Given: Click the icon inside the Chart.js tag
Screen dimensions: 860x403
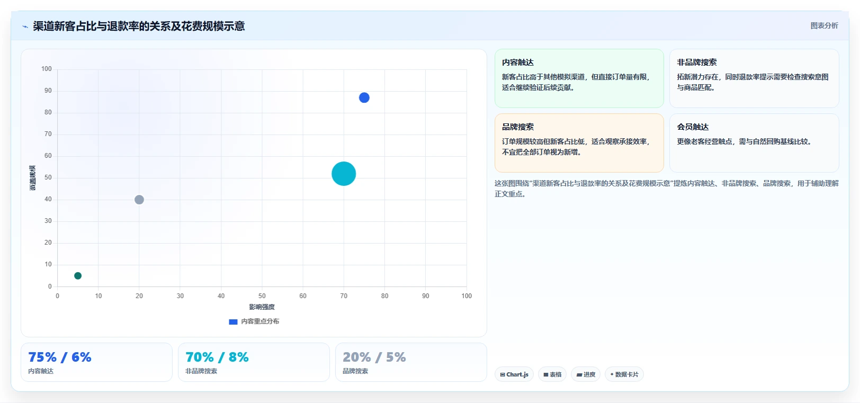Looking at the screenshot, I should point(503,374).
